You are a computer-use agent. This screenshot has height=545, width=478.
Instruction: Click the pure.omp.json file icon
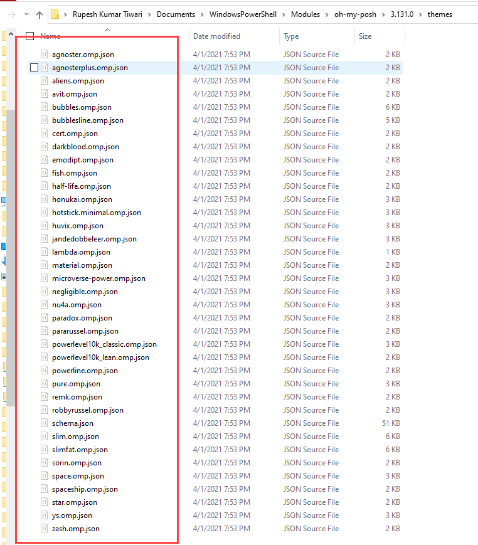pos(44,384)
